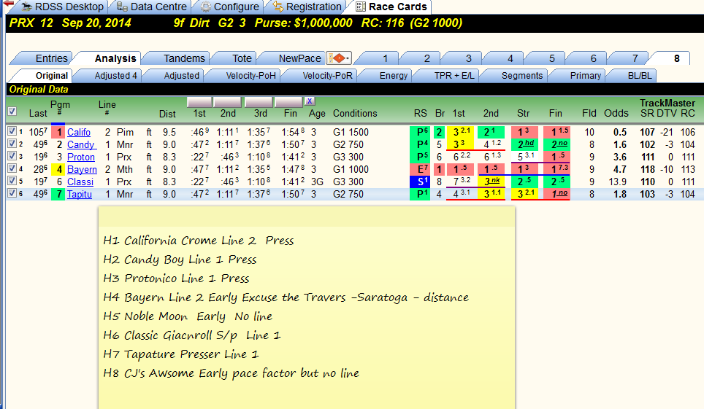Click the yellow program number 4 cell
704x409 pixels.
[58, 170]
